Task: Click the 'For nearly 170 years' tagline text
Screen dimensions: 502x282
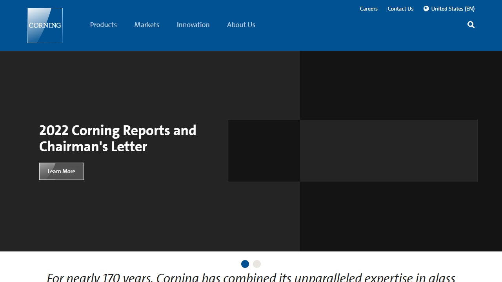Action: (251, 277)
